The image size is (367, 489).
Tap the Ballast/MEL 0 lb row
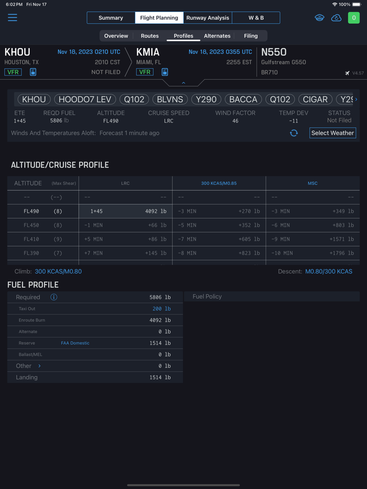(95, 355)
